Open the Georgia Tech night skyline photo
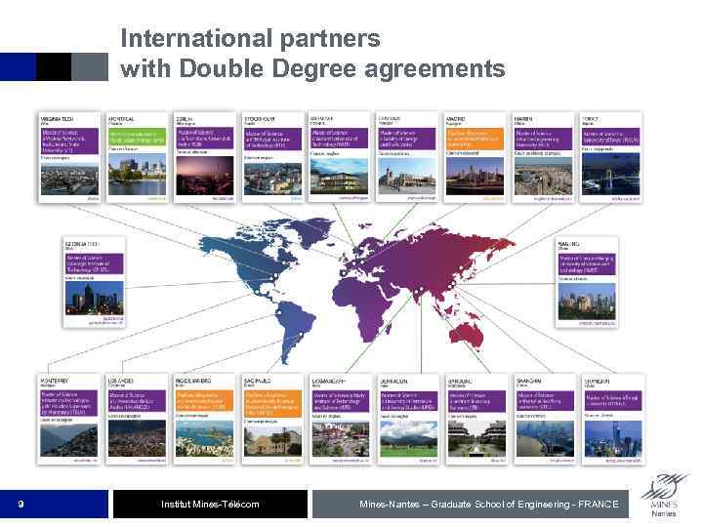The image size is (703, 527). (x=94, y=299)
